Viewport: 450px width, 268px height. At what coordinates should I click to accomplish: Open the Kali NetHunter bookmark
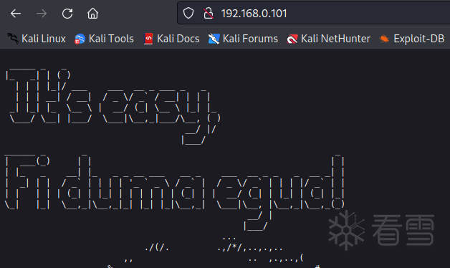click(x=328, y=39)
